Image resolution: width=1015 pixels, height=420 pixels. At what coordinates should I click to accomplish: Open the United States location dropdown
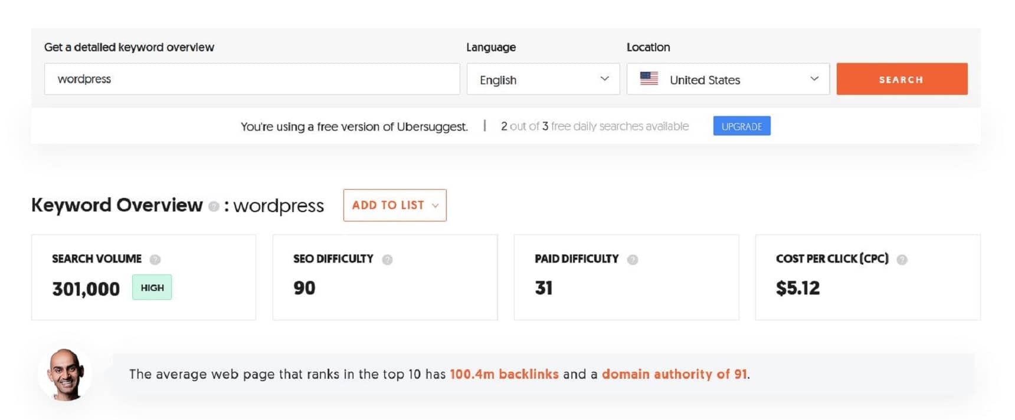pos(728,79)
